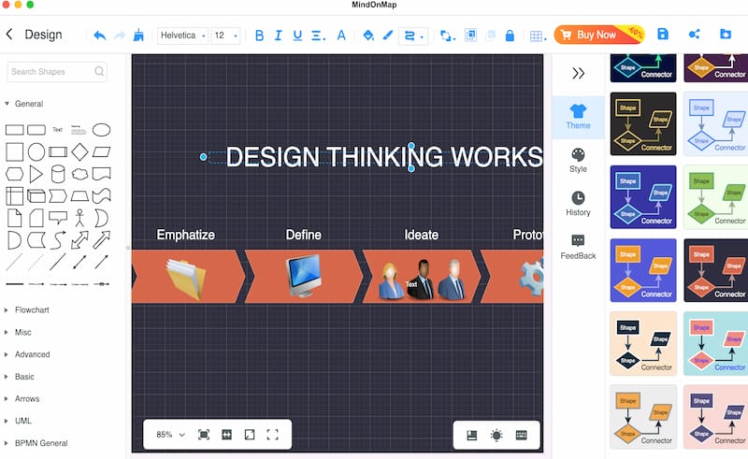Toggle italic formatting
Screen dimensions: 748x459
click(x=278, y=36)
